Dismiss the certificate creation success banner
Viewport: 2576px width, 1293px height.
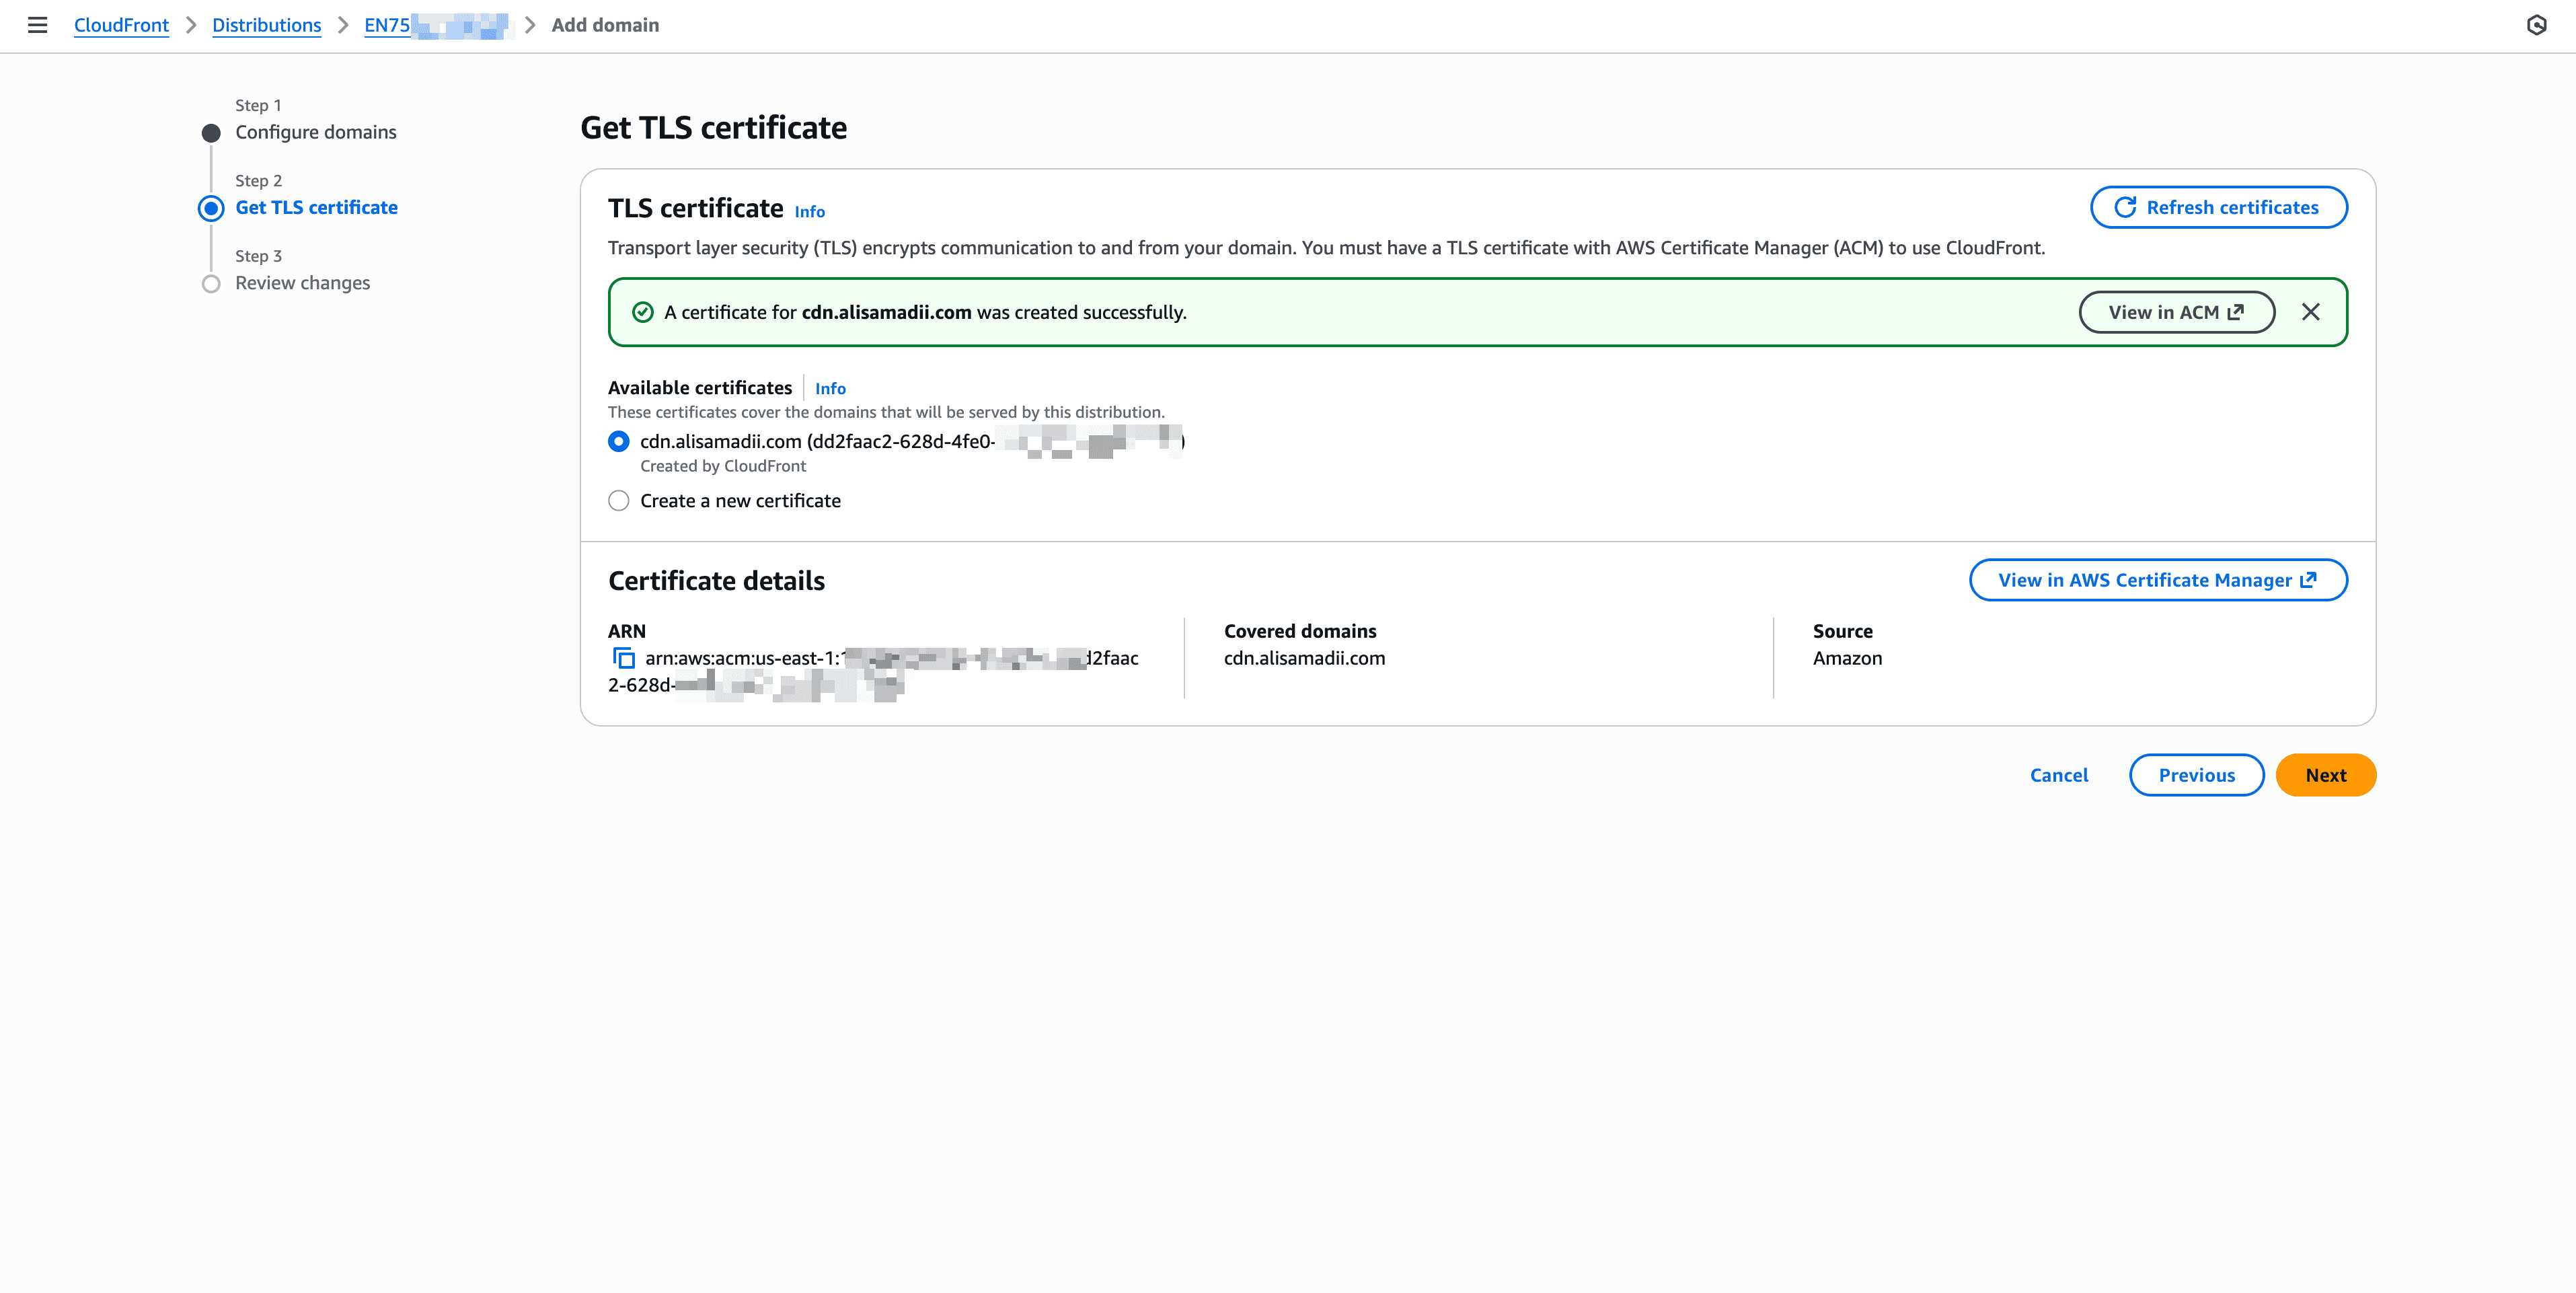[2311, 311]
